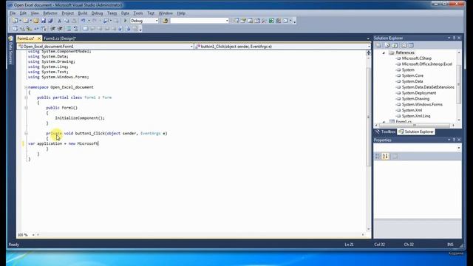Save Form1.cs with the Save icon
Image resolution: width=473 pixels, height=266 pixels.
point(44,21)
